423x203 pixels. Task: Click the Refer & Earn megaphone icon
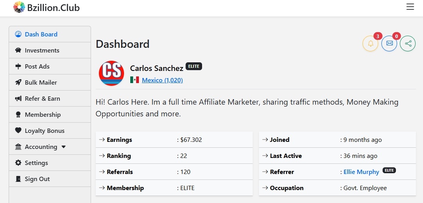18,98
